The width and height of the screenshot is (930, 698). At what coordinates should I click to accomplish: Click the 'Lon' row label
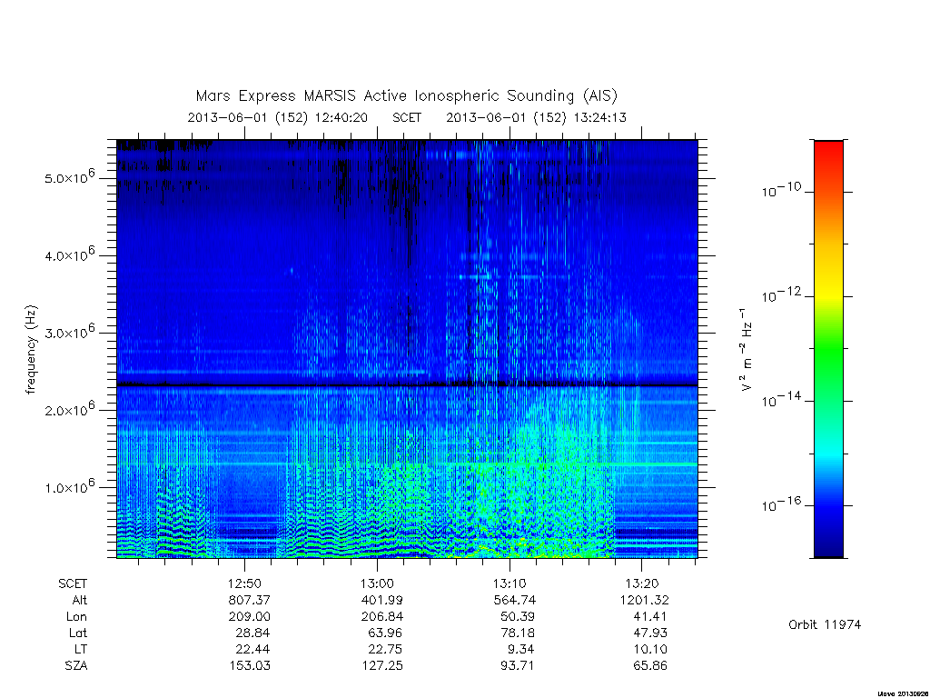click(76, 617)
